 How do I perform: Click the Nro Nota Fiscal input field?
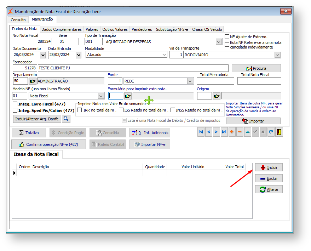[x=32, y=42]
